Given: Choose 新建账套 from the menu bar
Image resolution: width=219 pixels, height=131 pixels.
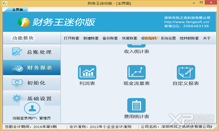Looking at the screenshot, I should click(91, 38).
